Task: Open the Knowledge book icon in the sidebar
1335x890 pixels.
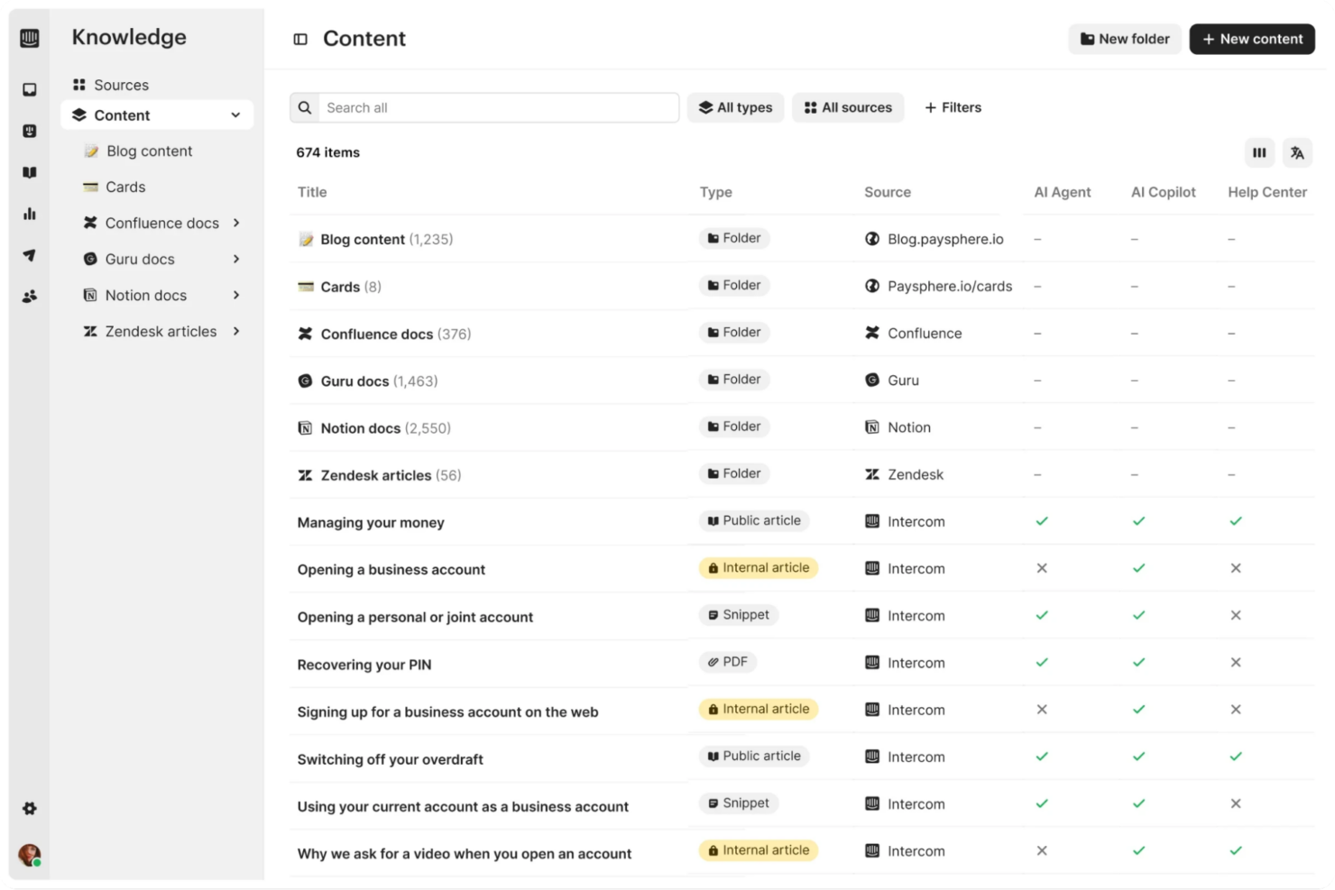Action: [x=30, y=171]
